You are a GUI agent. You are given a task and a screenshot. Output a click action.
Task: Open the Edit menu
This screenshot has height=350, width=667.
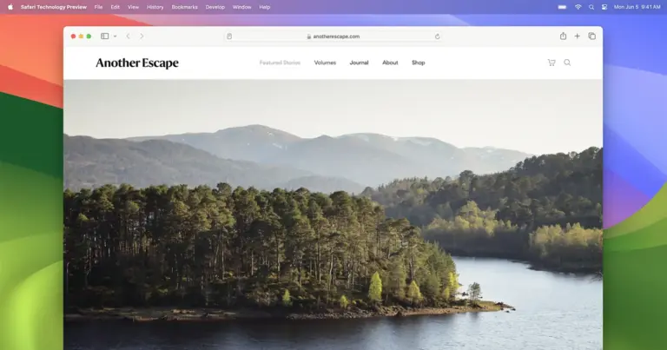click(115, 7)
